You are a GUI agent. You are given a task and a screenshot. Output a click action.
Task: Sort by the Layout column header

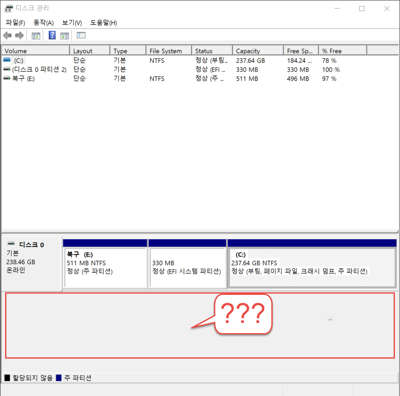90,51
